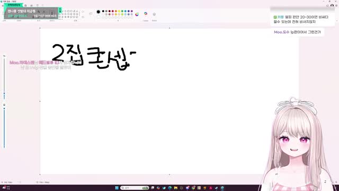Choose the orange color swatch
Screen dimensions: 339x191
point(116,11)
